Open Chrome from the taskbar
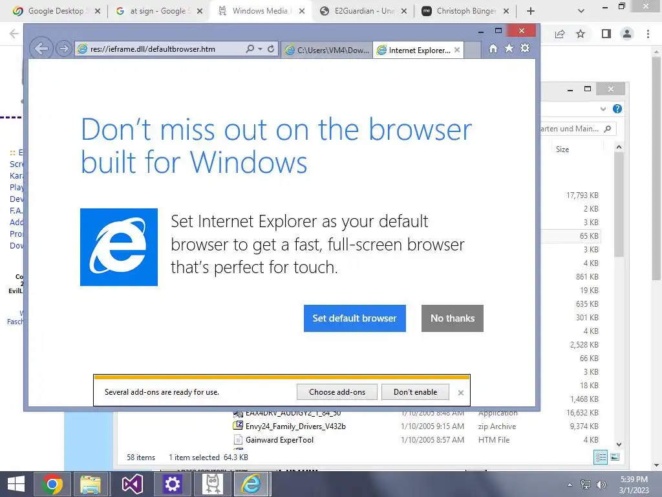The image size is (662, 497). coord(52,484)
